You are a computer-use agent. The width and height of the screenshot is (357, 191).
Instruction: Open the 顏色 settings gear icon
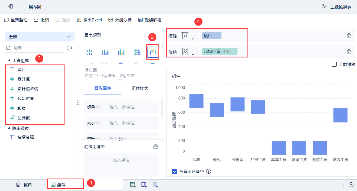[x=98, y=107]
